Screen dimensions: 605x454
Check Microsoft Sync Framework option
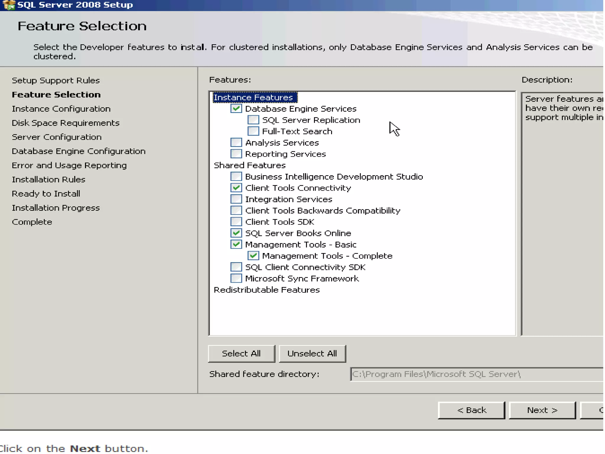(x=236, y=278)
